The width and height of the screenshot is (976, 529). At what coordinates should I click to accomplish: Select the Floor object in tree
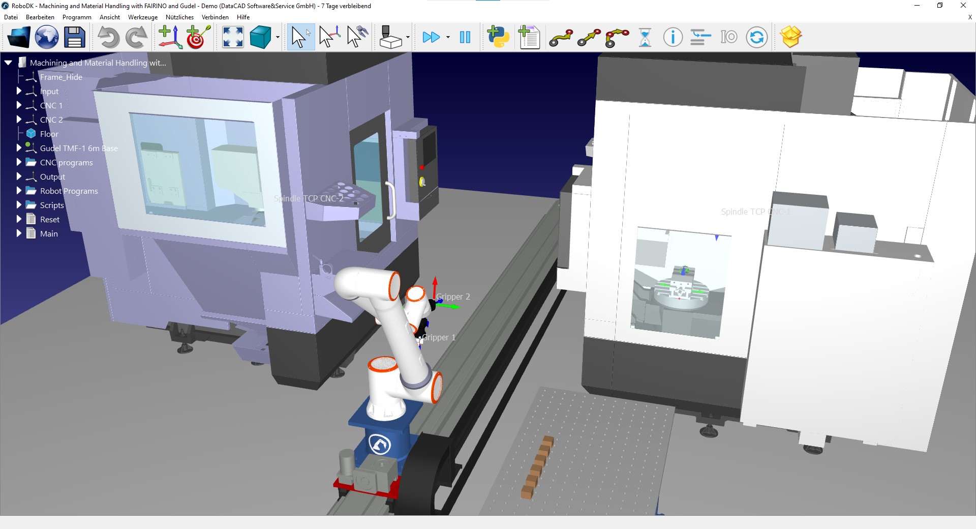49,134
